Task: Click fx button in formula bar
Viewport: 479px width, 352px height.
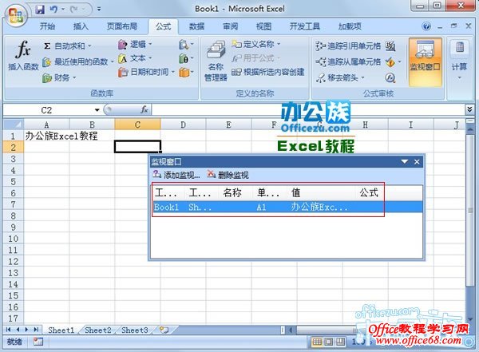Action: point(144,109)
